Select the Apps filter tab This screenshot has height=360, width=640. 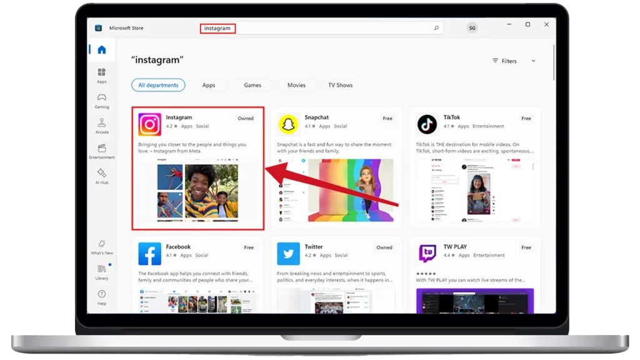pos(209,85)
